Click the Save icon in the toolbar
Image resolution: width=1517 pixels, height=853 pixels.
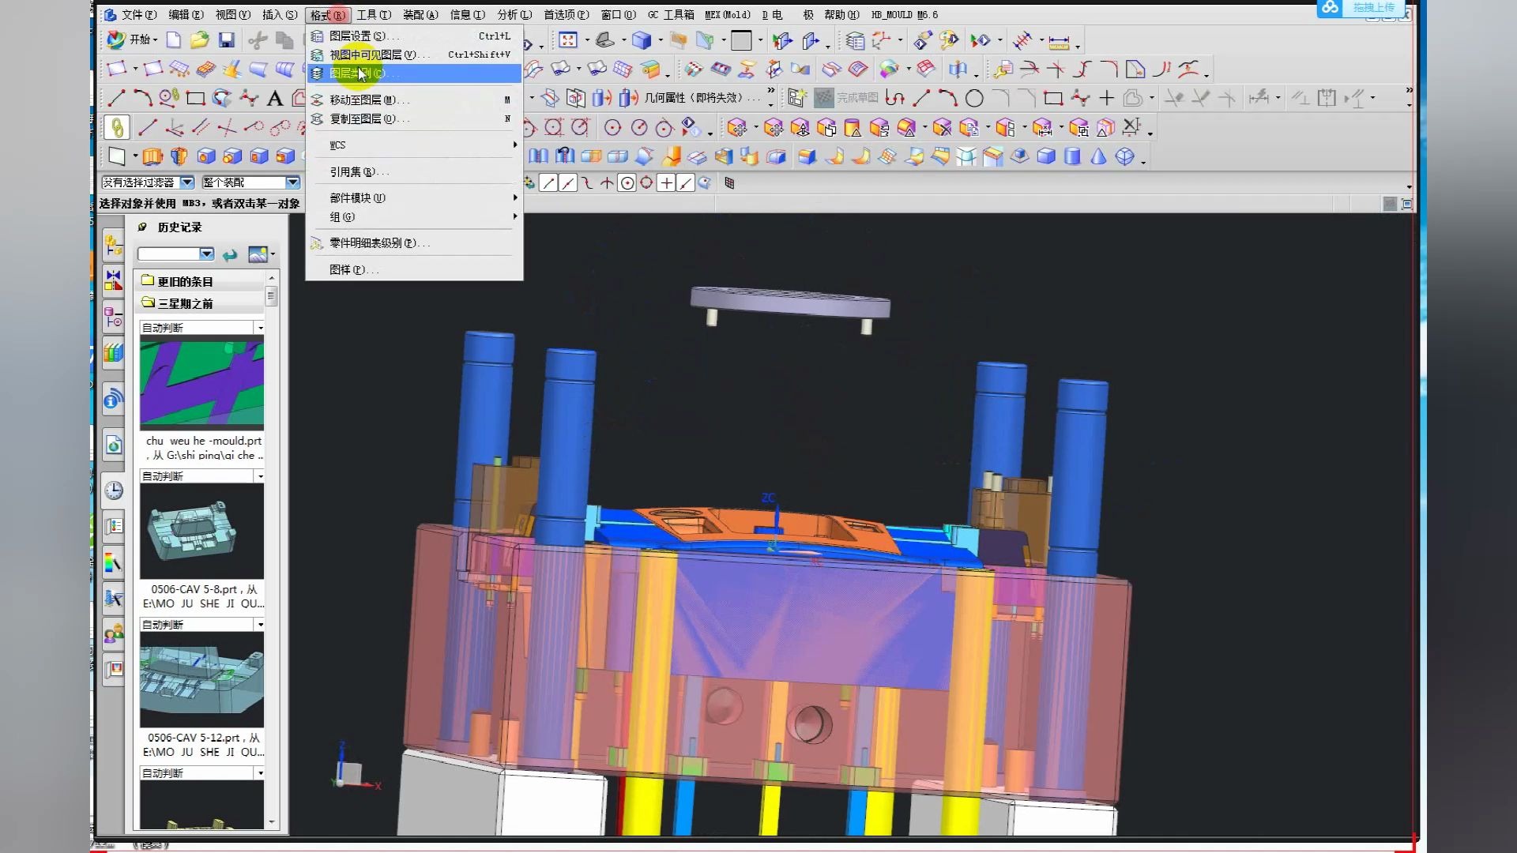(227, 40)
